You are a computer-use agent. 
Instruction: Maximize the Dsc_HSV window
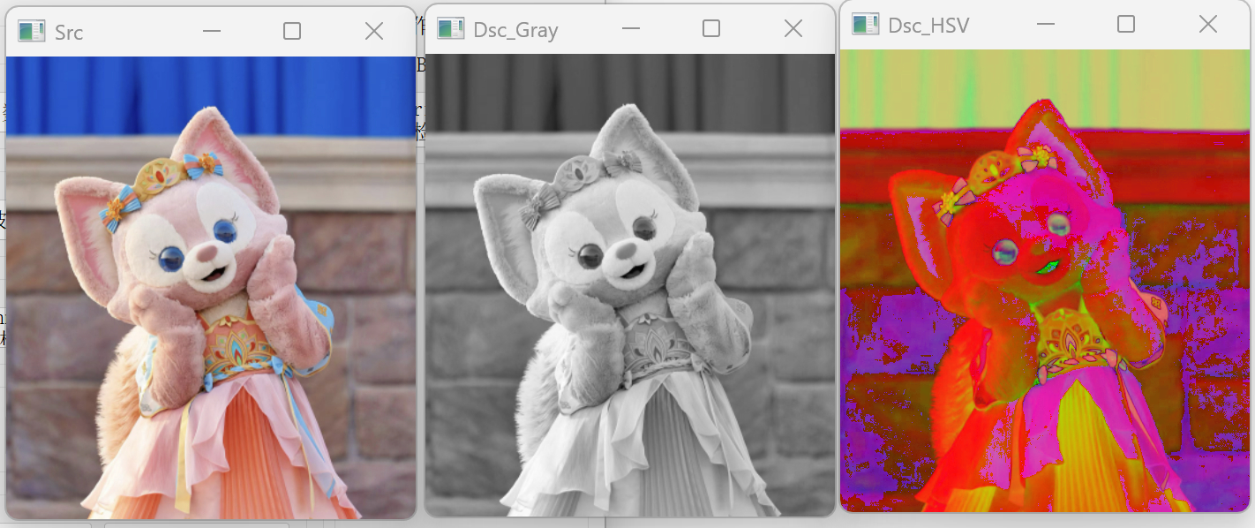pos(1126,25)
